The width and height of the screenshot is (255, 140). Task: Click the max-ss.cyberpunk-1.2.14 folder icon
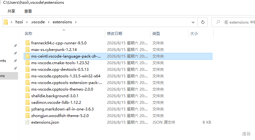click(x=27, y=50)
